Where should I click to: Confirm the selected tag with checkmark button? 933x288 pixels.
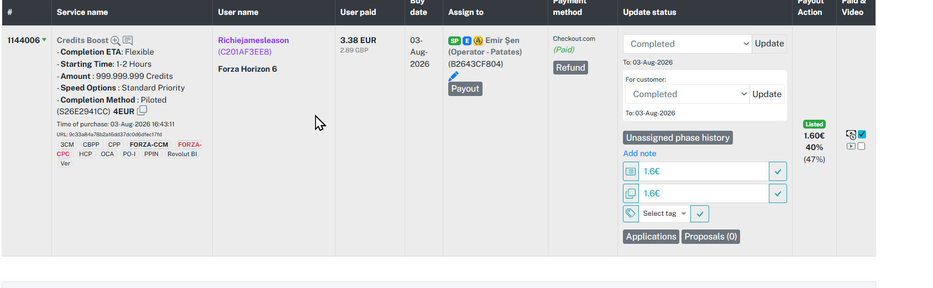(700, 214)
